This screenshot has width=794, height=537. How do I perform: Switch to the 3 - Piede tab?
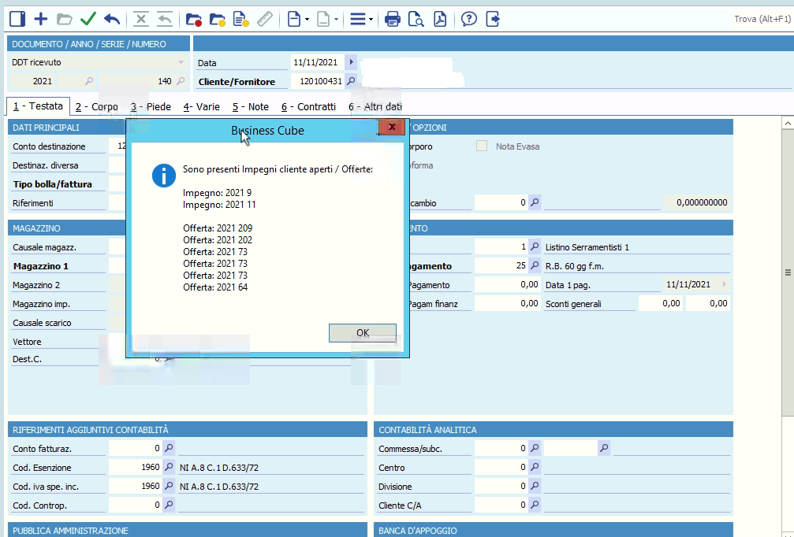pyautogui.click(x=151, y=107)
